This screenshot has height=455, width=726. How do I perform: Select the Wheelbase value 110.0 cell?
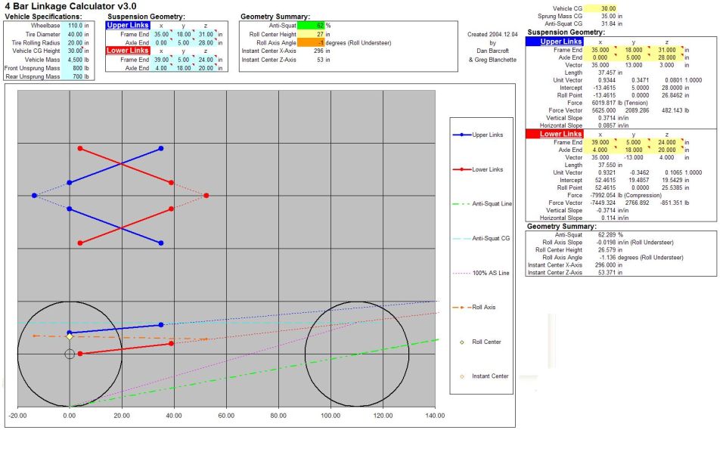coord(73,26)
